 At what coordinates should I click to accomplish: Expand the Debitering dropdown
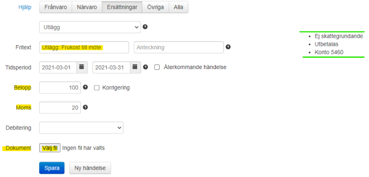click(81, 128)
